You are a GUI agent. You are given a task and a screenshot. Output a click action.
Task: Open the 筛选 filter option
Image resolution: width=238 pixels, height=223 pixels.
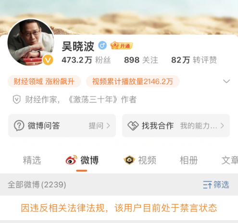point(216,184)
